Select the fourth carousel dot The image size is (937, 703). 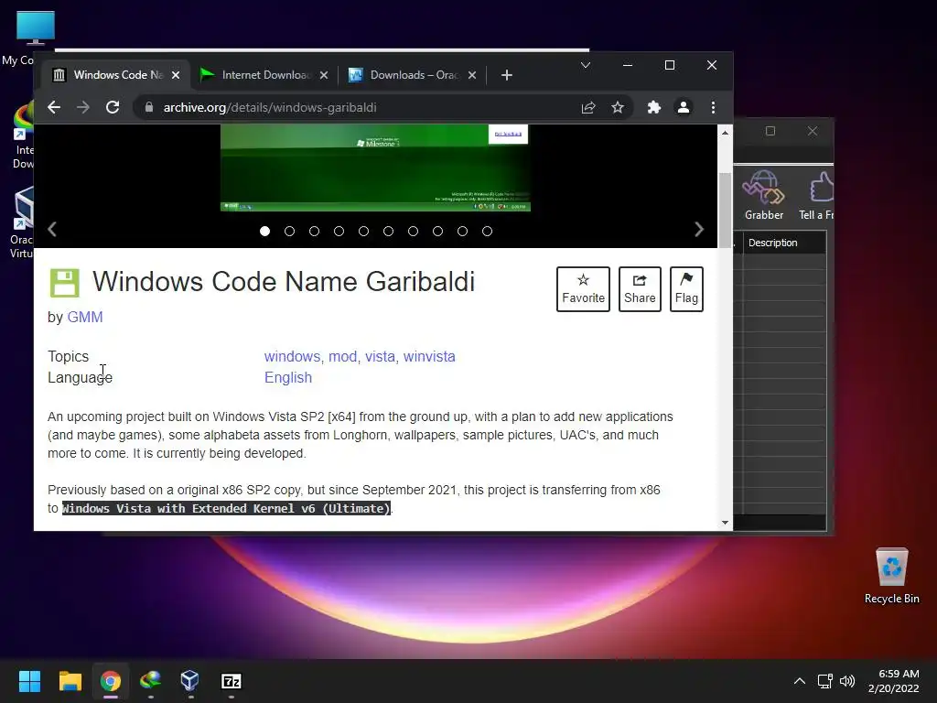[x=339, y=232]
